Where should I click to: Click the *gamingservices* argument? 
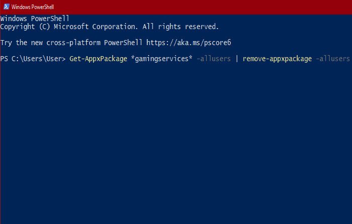pos(161,59)
